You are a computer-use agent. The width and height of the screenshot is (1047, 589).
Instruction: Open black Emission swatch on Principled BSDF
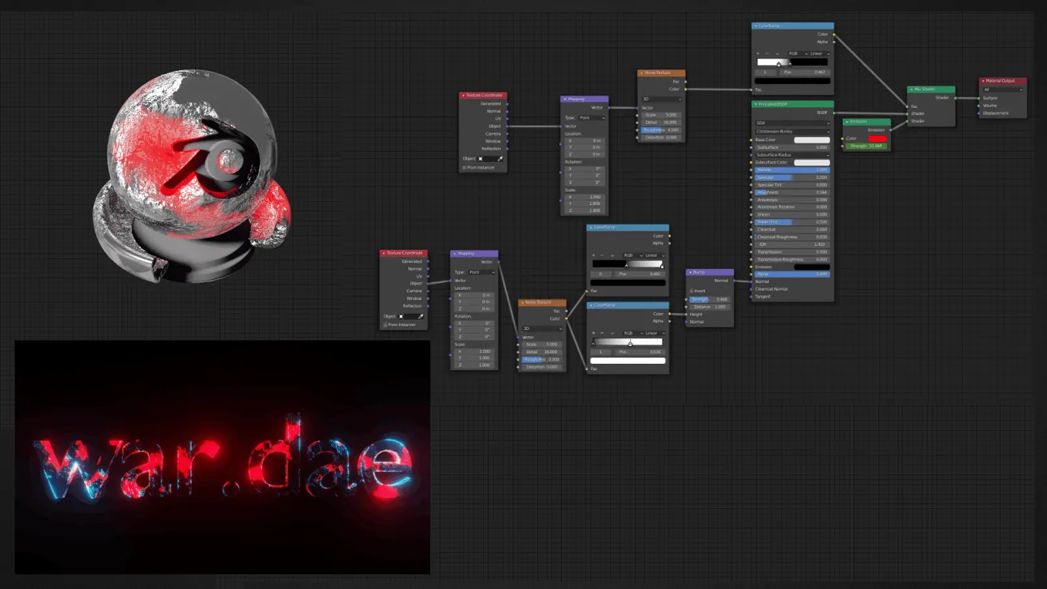pos(812,267)
